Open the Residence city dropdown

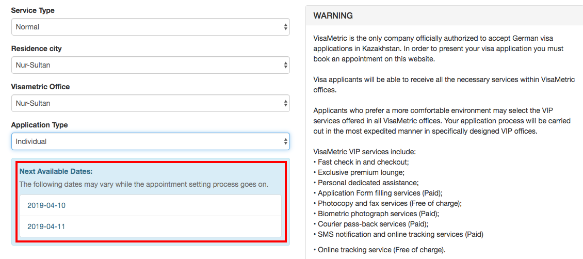tap(151, 65)
